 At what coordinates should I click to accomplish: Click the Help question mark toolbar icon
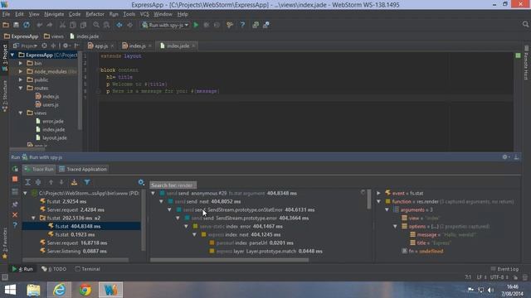click(x=242, y=25)
